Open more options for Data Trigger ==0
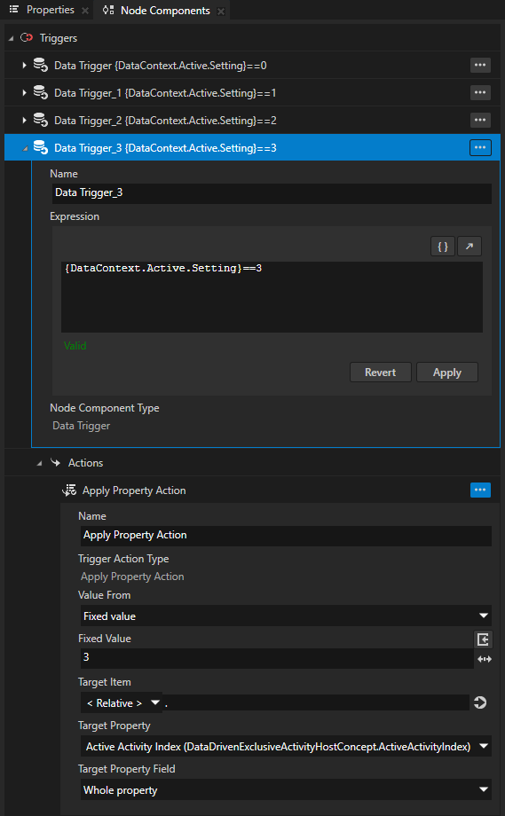This screenshot has height=816, width=505. [480, 65]
